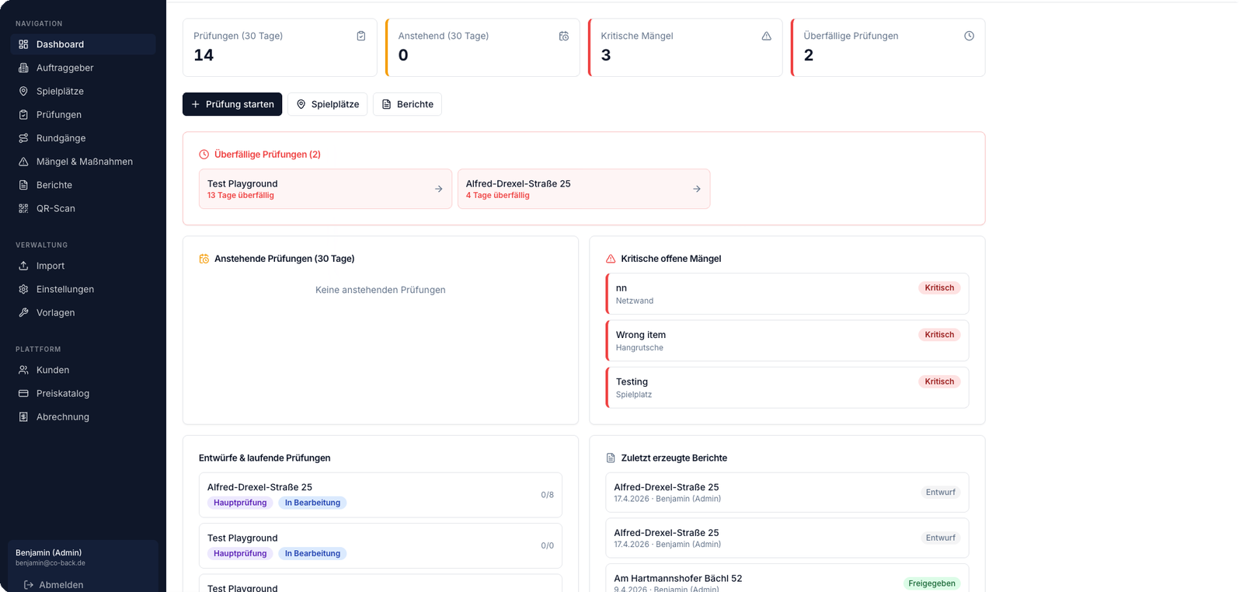This screenshot has height=592, width=1243.
Task: Open Alfred-Drexel-Straße 25 overdue arrow
Action: 697,189
